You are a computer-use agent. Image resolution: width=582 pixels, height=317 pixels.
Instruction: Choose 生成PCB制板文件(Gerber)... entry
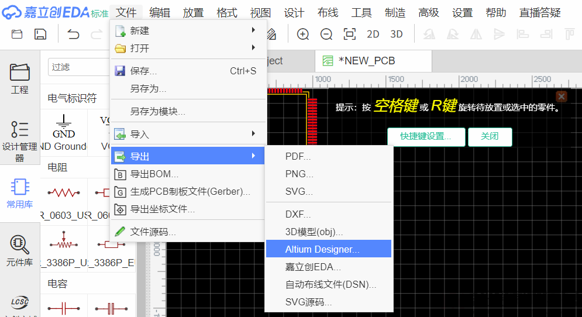[x=188, y=191]
